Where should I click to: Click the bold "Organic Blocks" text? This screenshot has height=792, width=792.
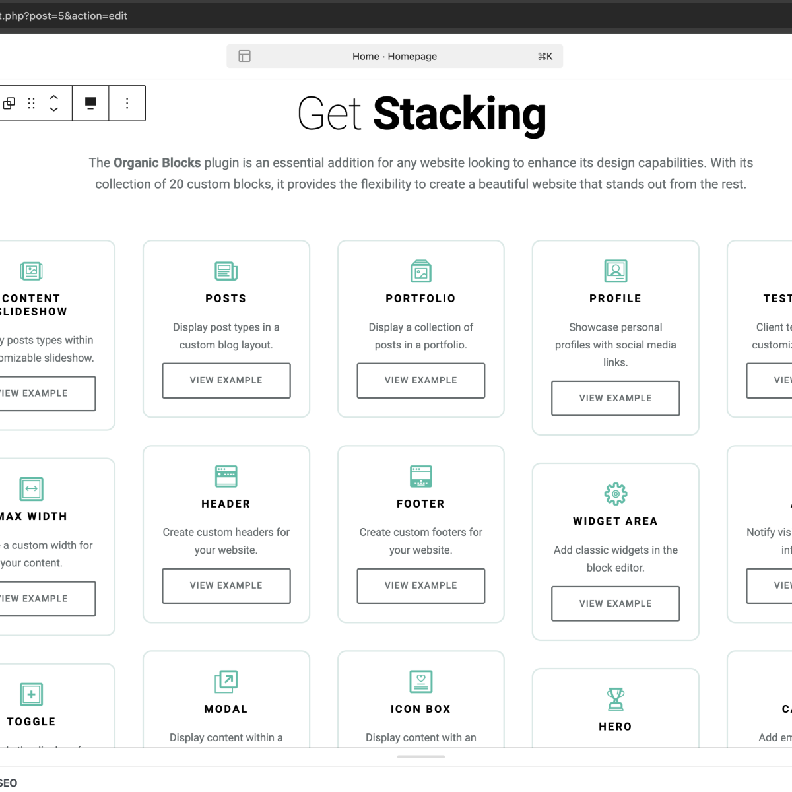[157, 163]
